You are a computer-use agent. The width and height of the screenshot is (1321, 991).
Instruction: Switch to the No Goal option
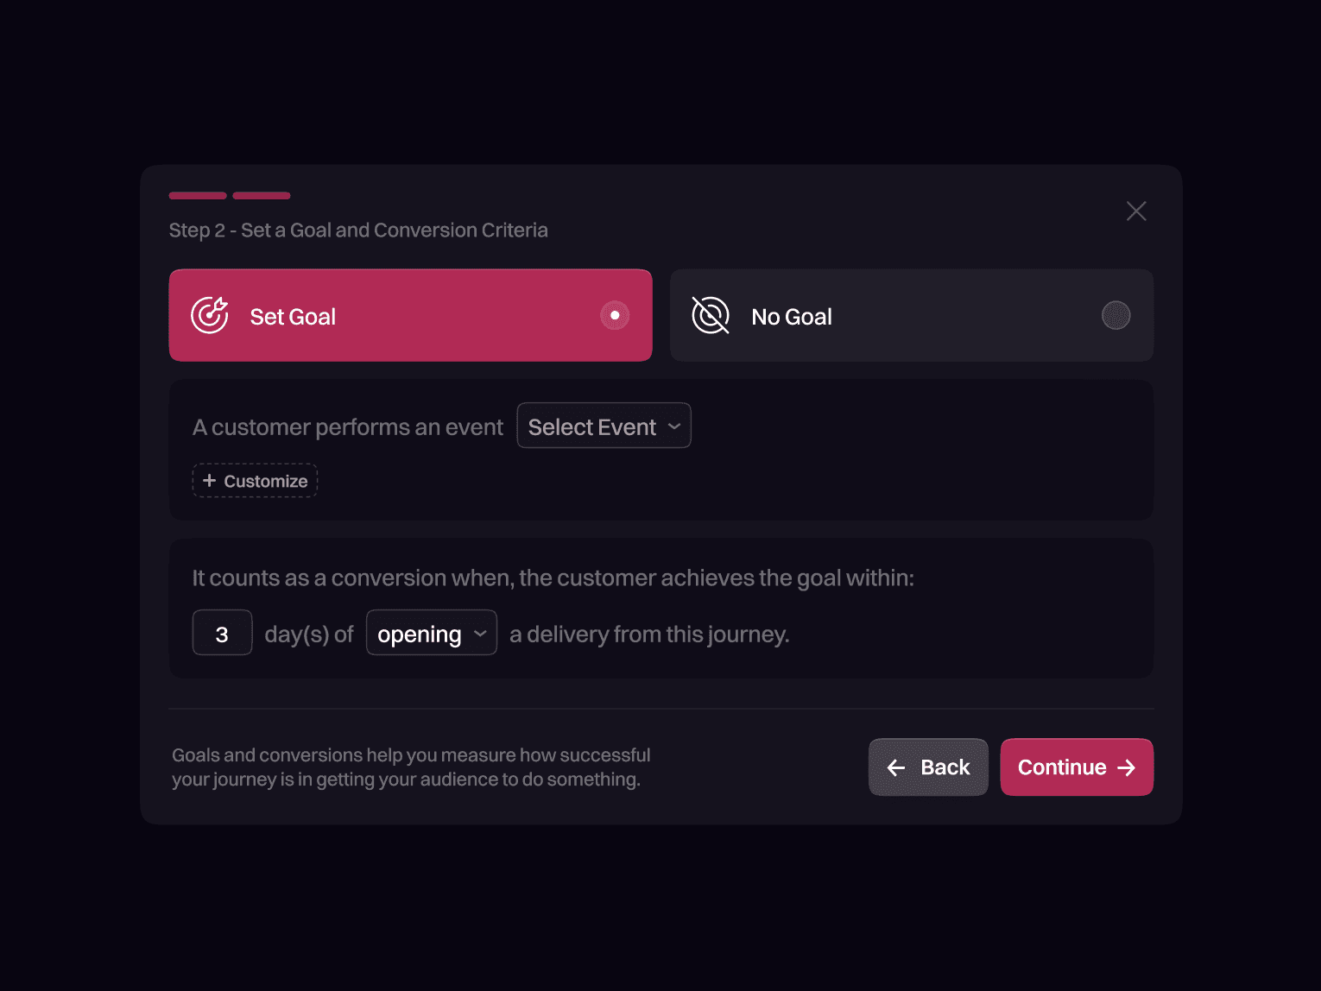(x=912, y=315)
